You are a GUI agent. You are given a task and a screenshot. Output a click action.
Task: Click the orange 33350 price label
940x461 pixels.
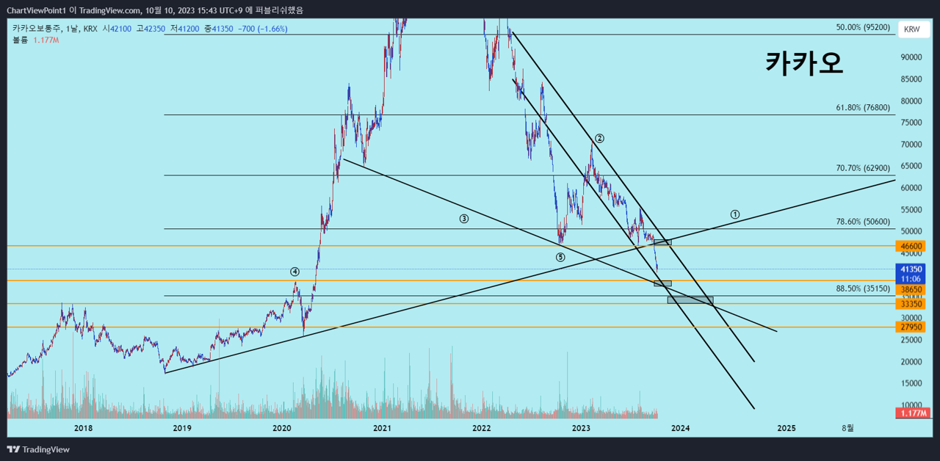pos(911,304)
